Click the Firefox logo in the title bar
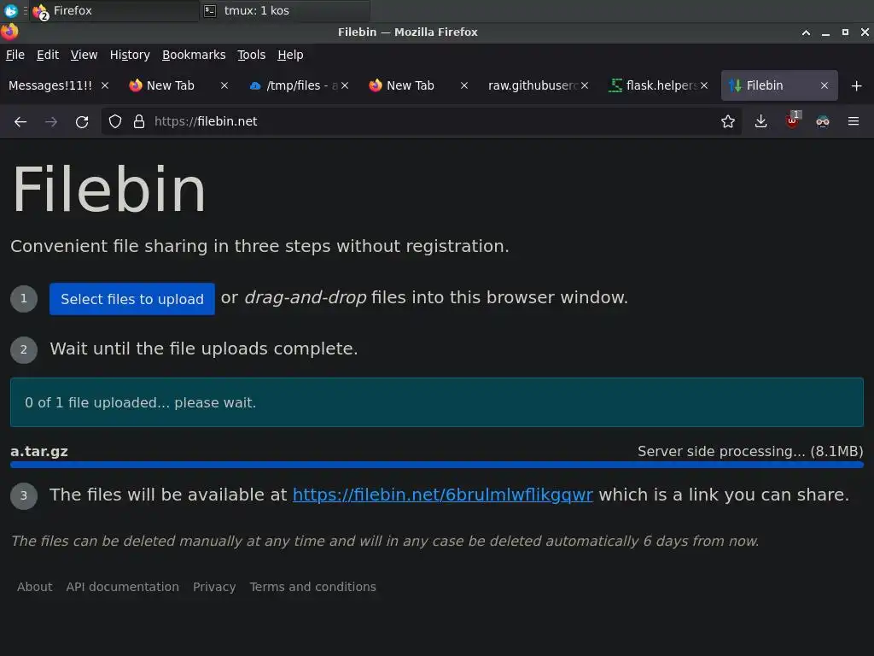Image resolution: width=874 pixels, height=656 pixels. coord(9,32)
